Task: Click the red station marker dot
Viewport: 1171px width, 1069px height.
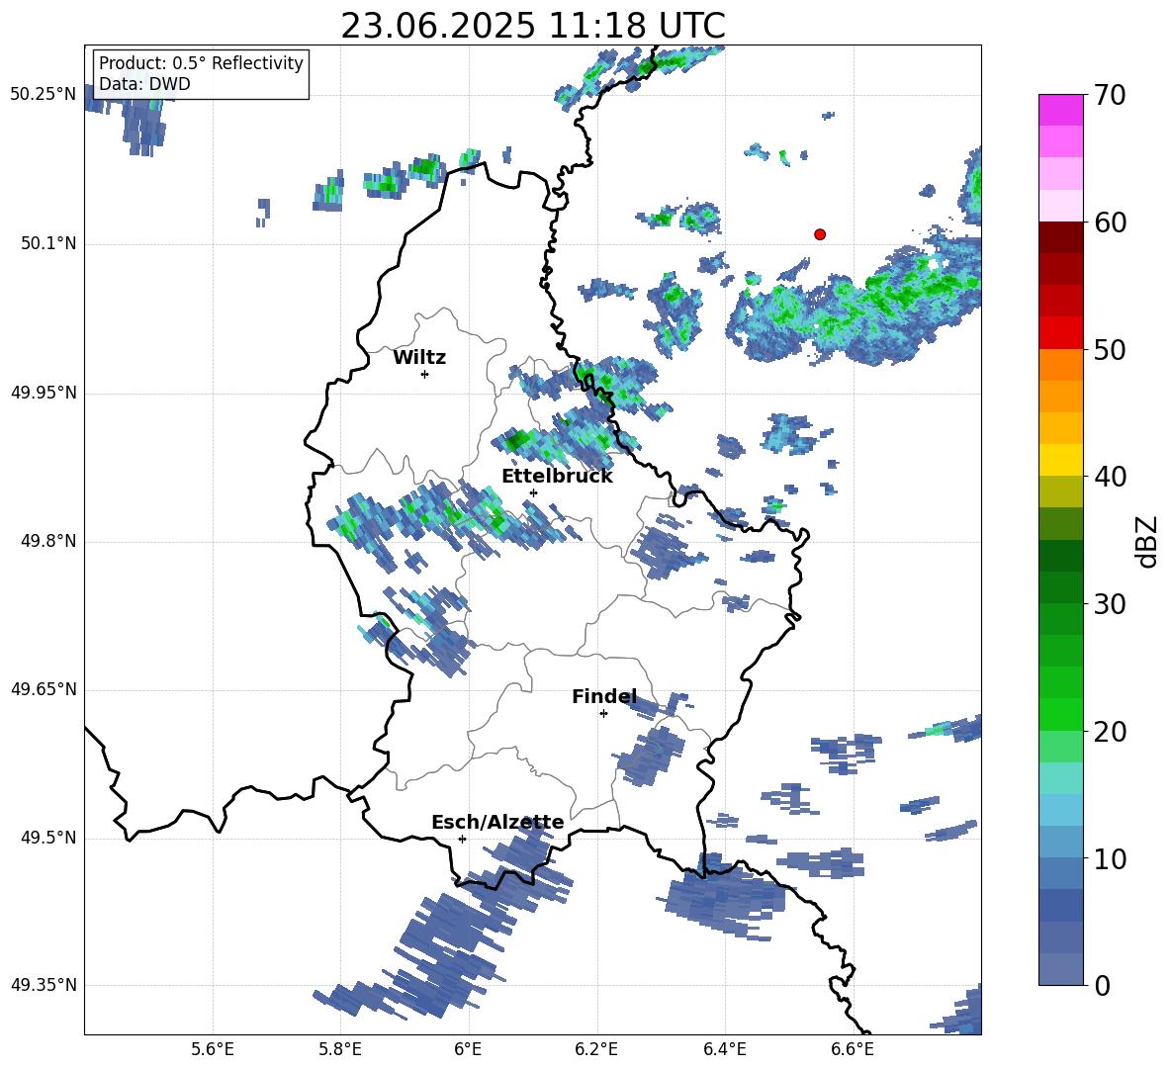Action: click(x=820, y=234)
